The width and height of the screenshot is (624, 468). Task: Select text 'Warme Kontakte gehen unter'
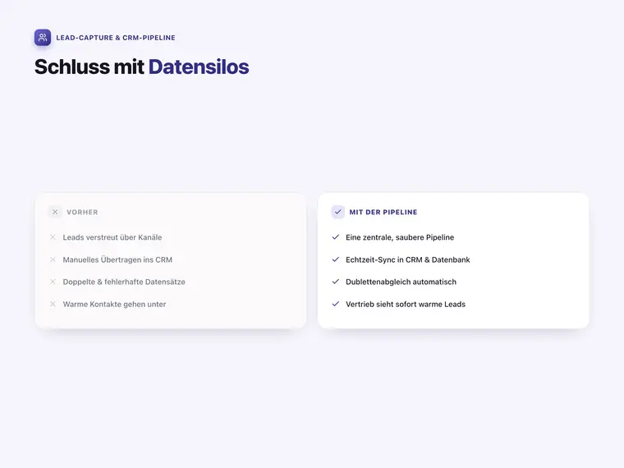[114, 304]
